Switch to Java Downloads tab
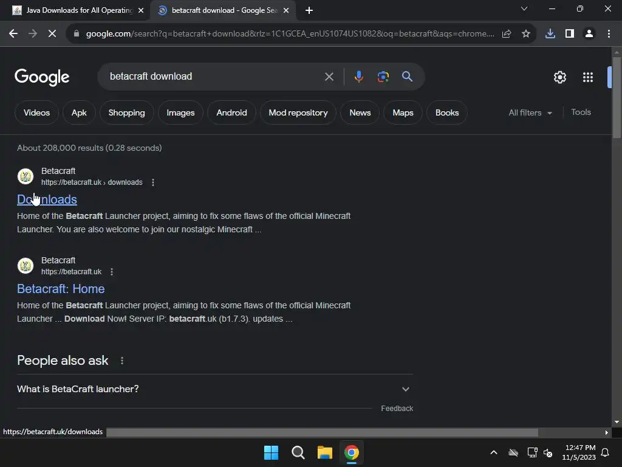 coord(80,10)
